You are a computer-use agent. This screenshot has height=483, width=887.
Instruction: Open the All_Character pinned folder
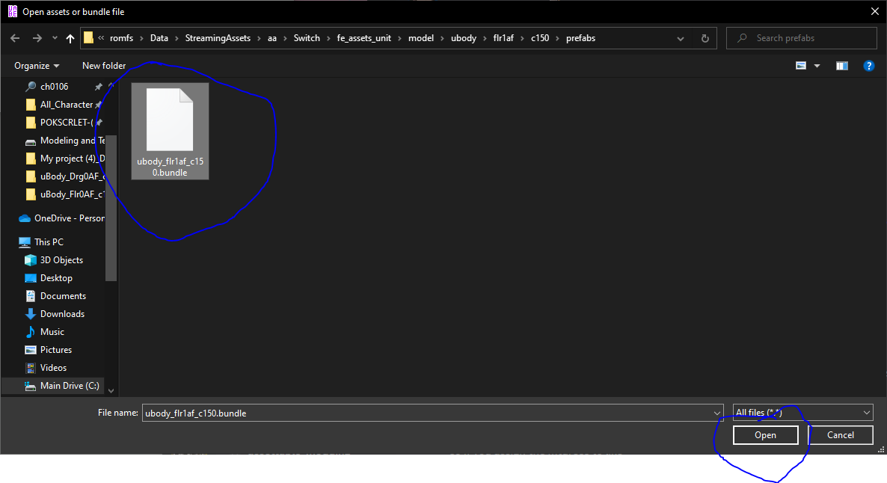pyautogui.click(x=66, y=105)
